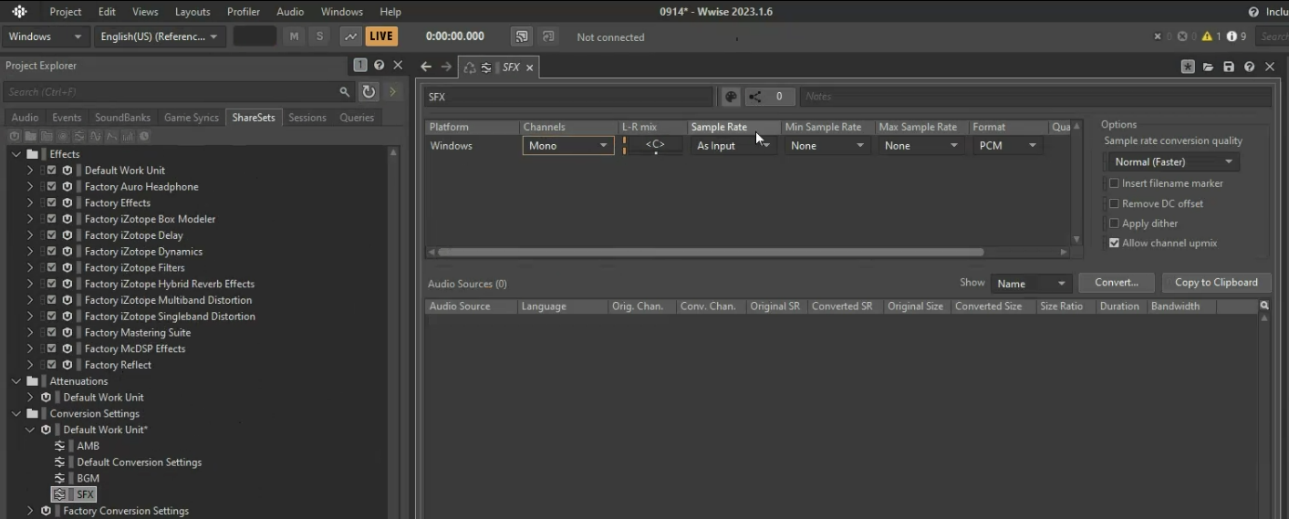Click the Sample Rate column header

coord(734,127)
